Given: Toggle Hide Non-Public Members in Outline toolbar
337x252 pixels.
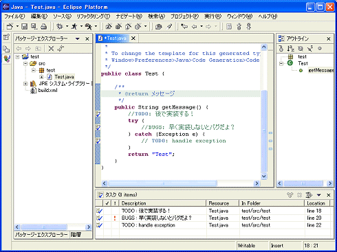Looking at the screenshot, I should coord(320,48).
